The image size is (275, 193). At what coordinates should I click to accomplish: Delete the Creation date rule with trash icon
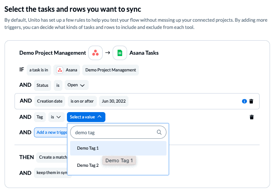tap(251, 101)
